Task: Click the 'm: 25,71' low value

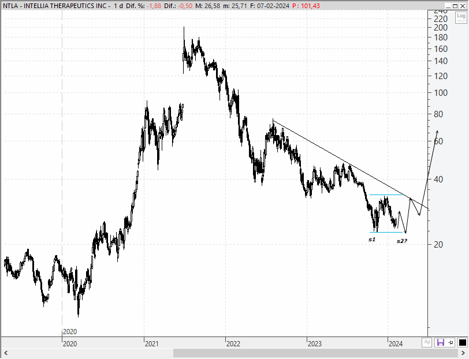Action: pyautogui.click(x=235, y=6)
